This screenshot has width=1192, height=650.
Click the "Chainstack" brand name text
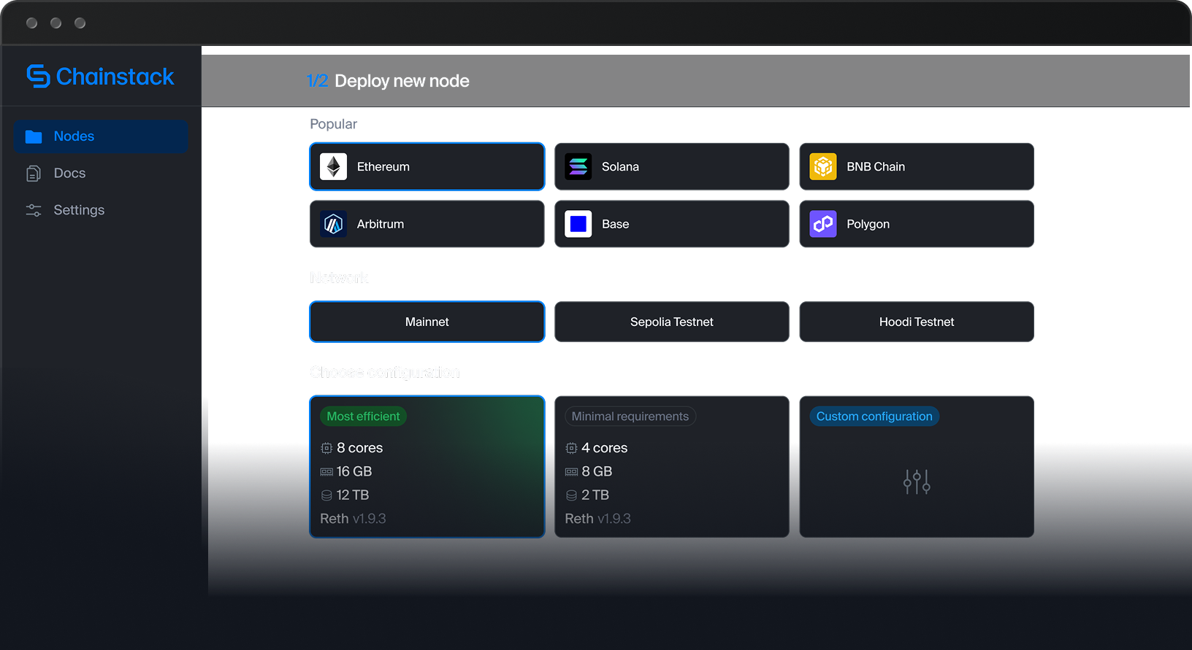pos(115,77)
